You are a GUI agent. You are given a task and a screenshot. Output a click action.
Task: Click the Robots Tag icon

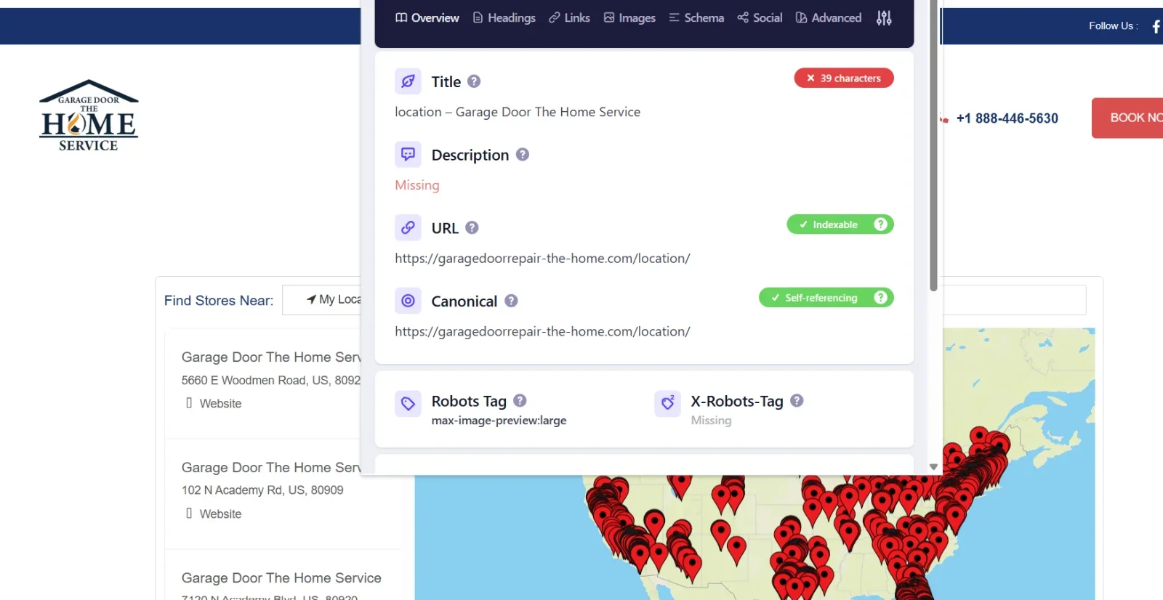pyautogui.click(x=408, y=403)
